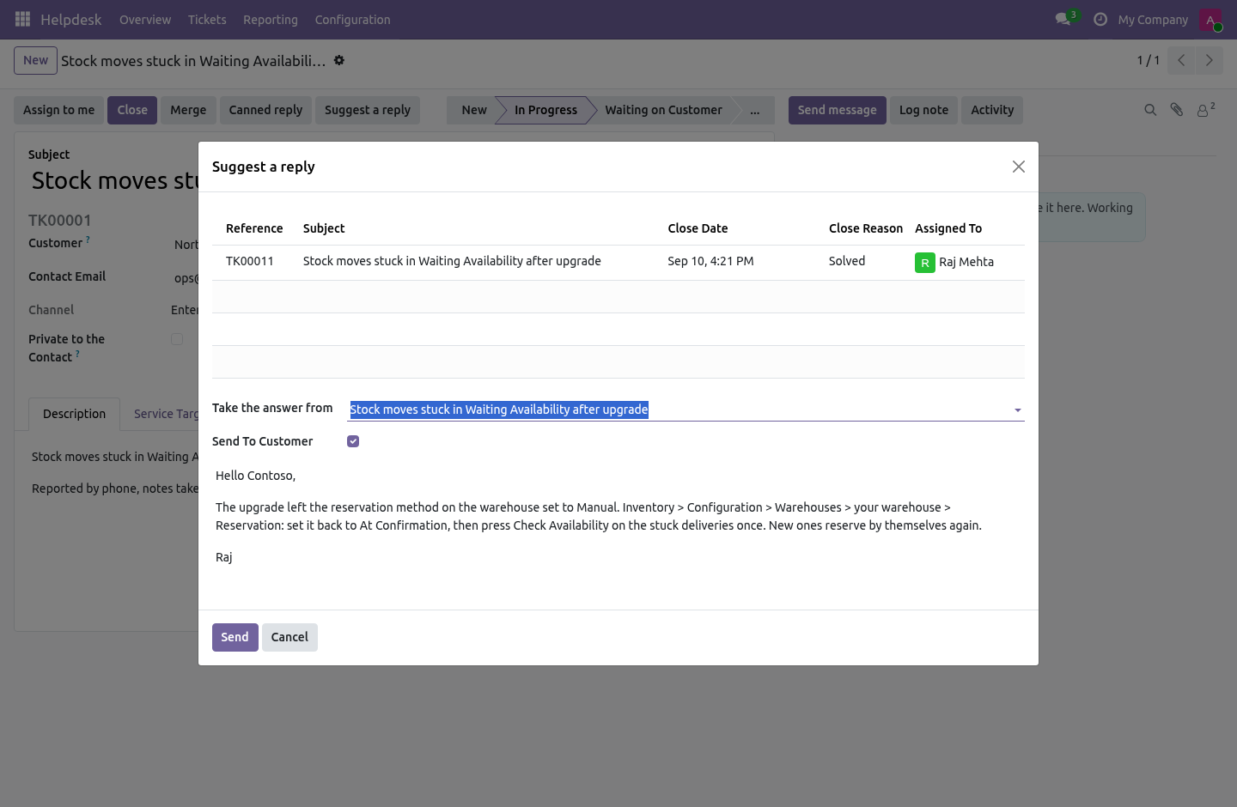Toggle the Send To Customer checkbox
This screenshot has height=807, width=1237.
pos(353,441)
